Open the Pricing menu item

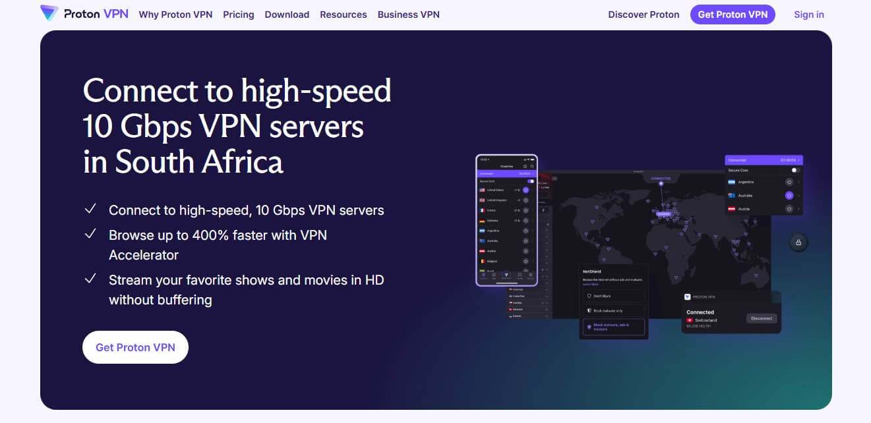238,14
